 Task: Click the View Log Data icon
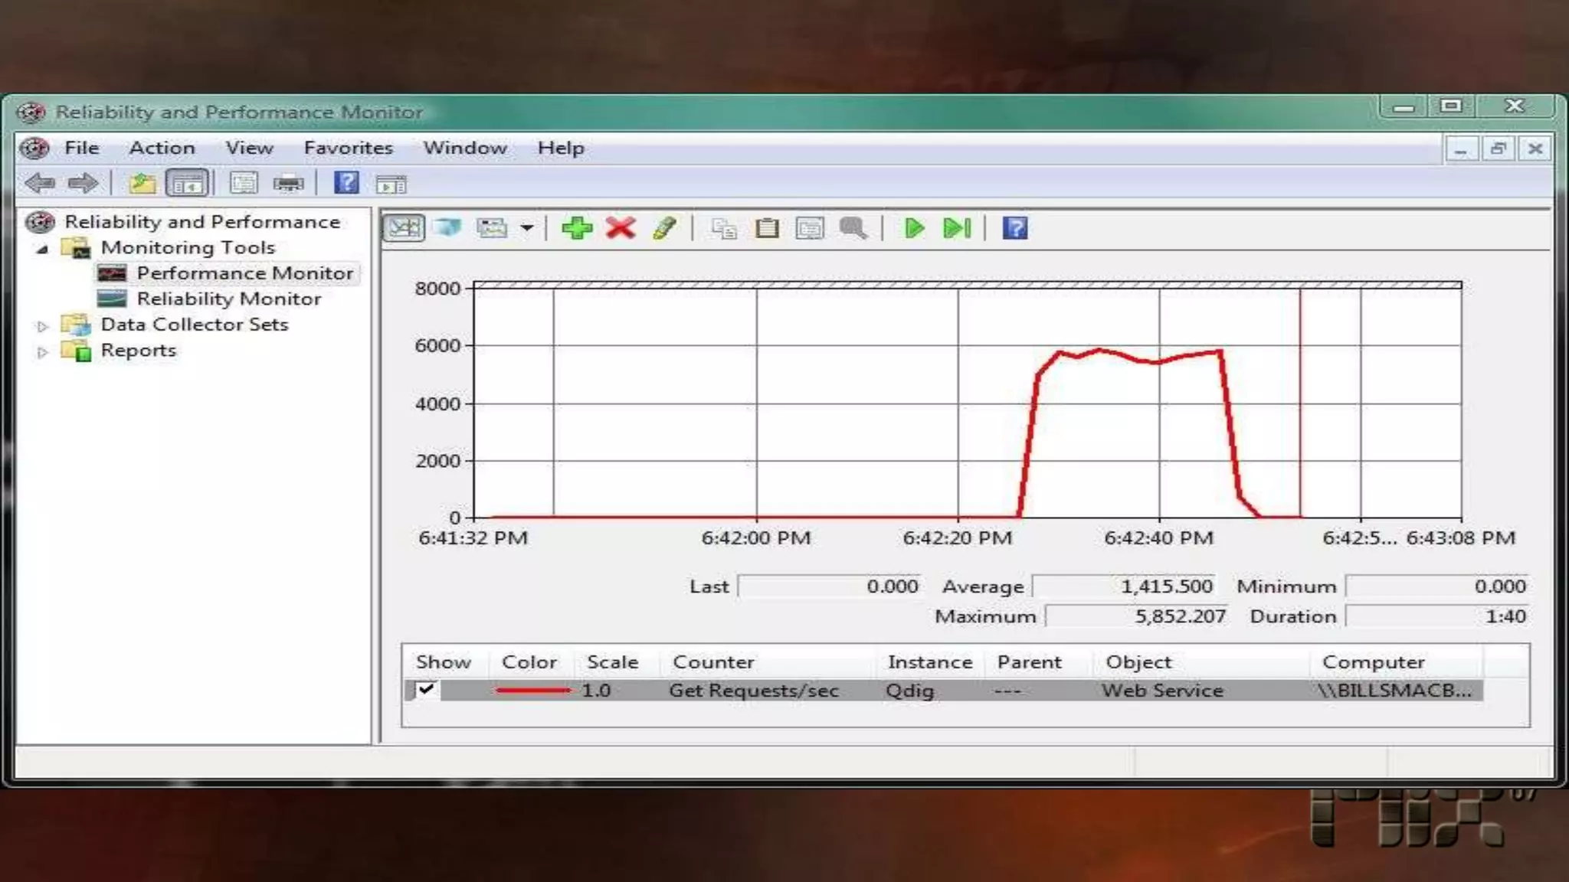point(447,228)
